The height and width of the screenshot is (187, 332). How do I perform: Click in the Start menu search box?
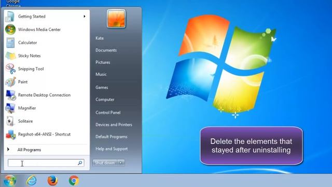tap(46, 163)
